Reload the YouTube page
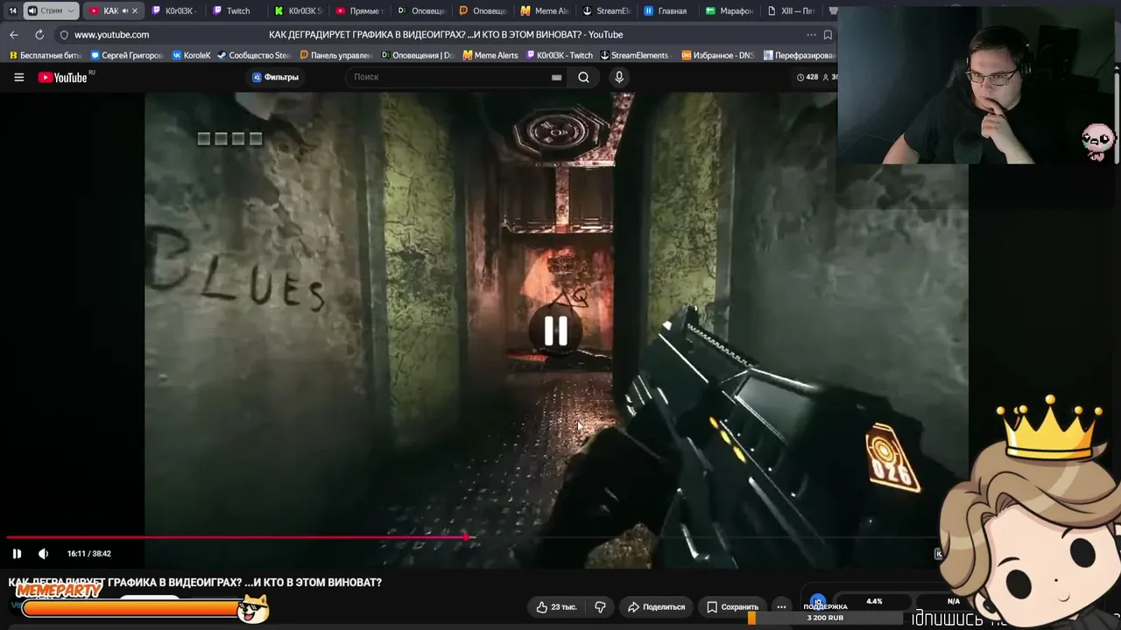 39,35
